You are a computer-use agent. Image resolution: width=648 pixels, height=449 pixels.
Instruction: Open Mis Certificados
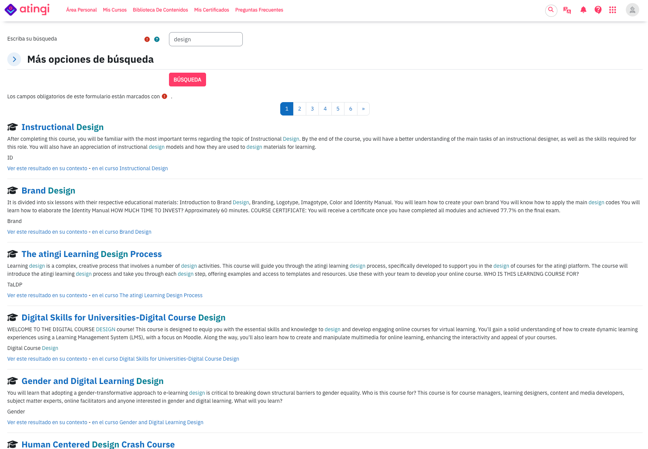tap(211, 10)
